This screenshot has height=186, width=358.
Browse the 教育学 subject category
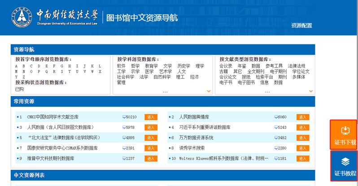pyautogui.click(x=151, y=66)
